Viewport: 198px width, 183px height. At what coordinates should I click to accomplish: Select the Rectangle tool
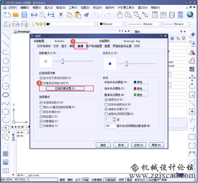6,69
